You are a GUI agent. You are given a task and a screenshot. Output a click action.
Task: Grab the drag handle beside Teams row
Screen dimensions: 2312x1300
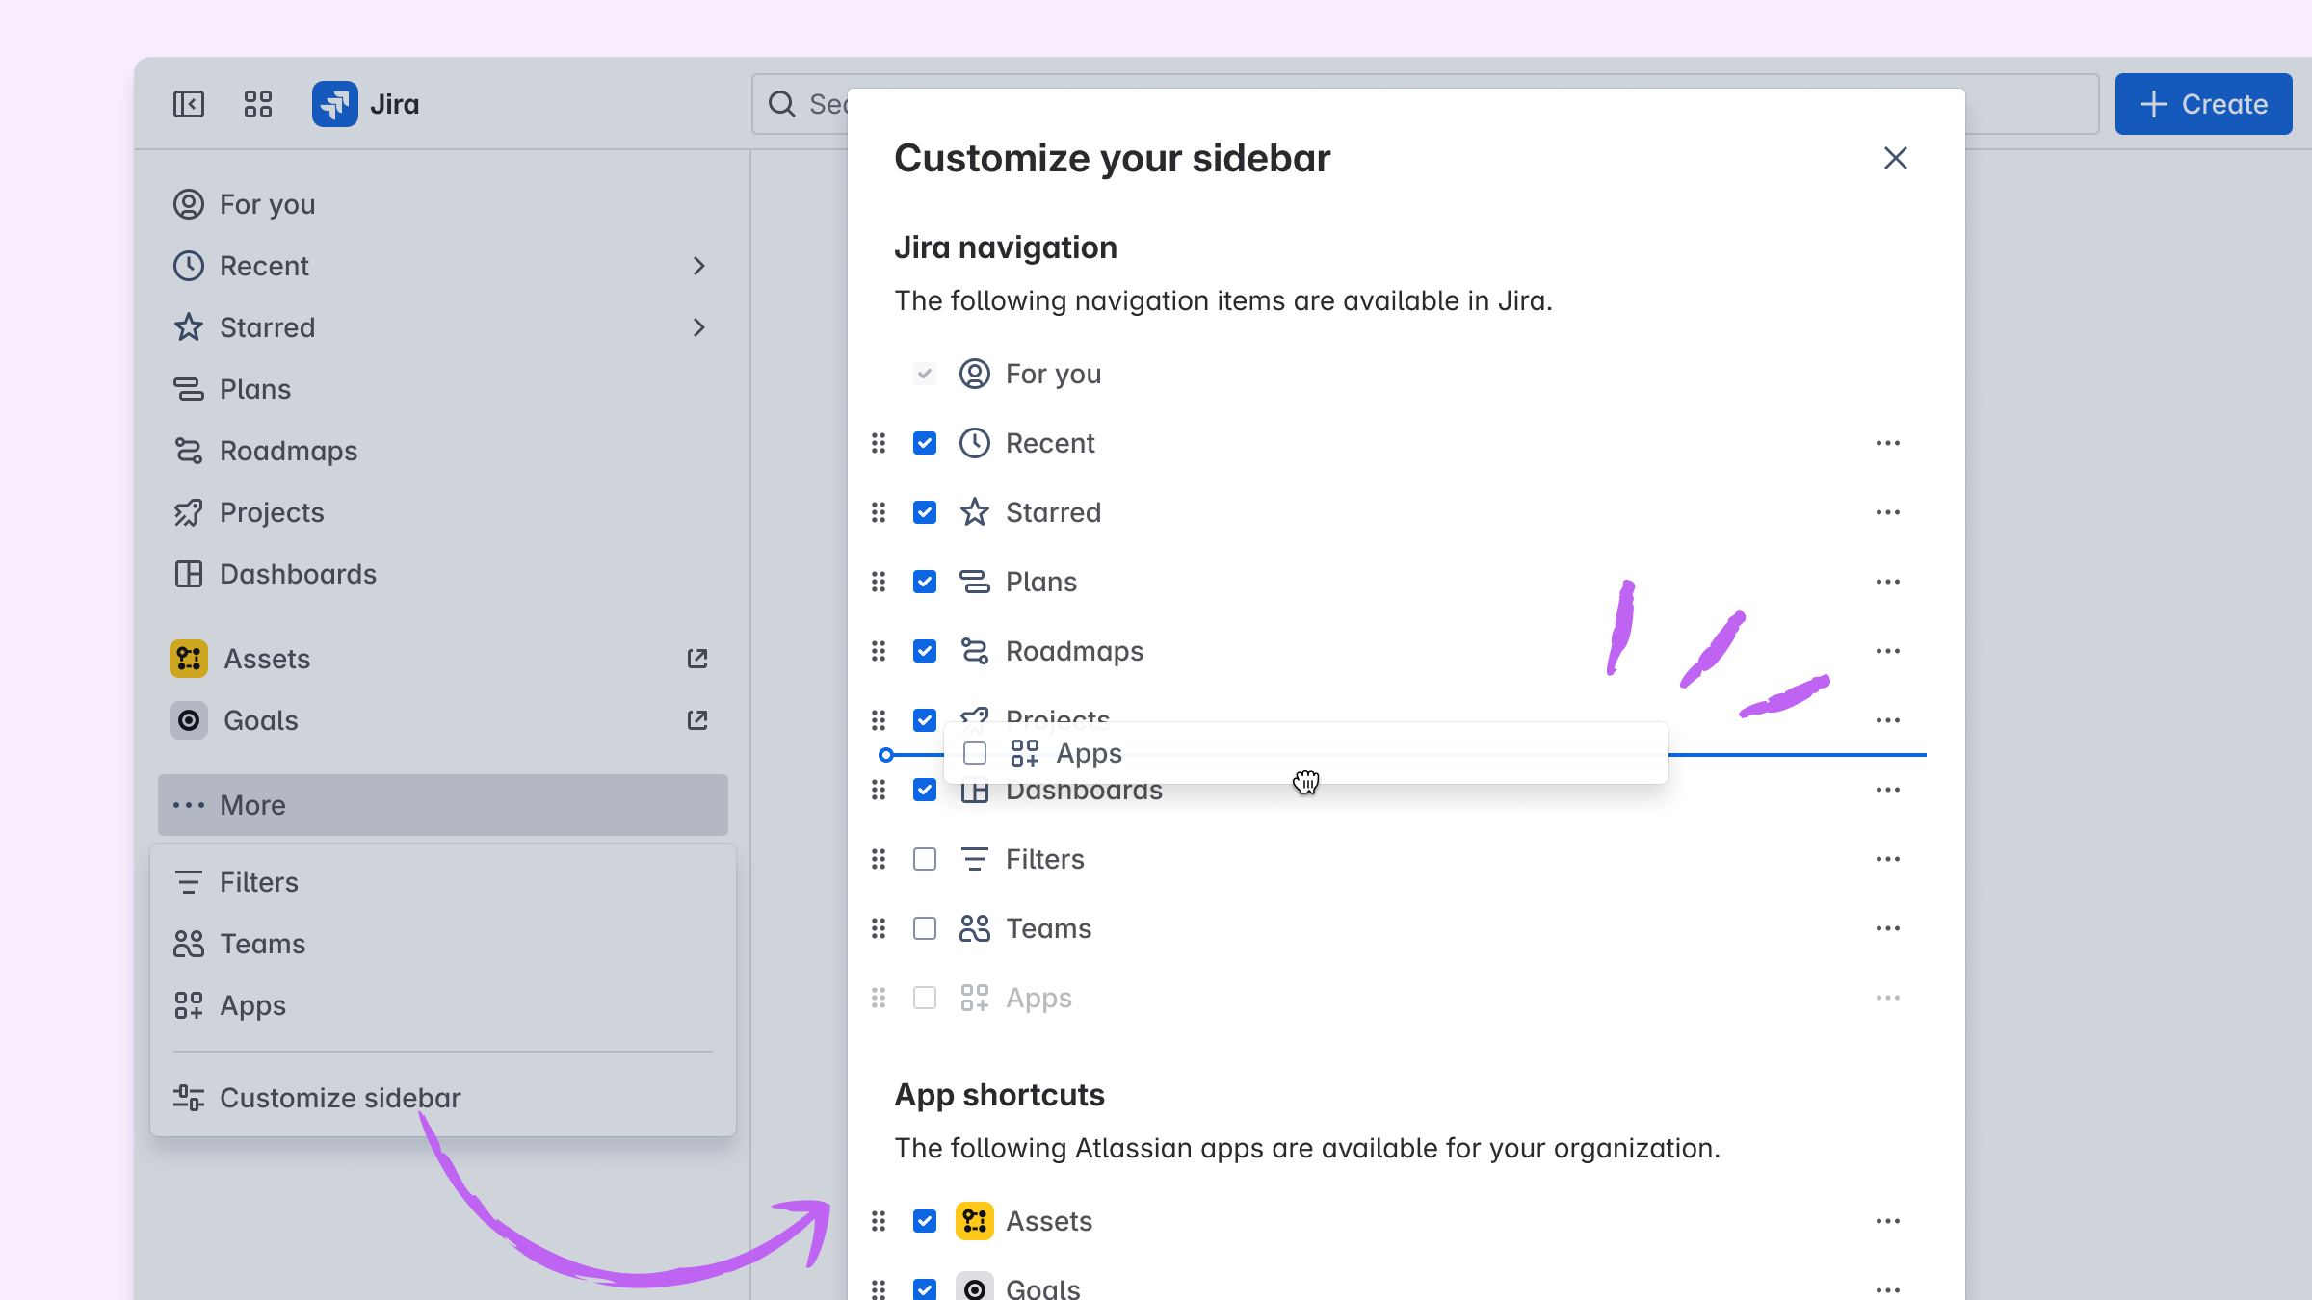879,928
